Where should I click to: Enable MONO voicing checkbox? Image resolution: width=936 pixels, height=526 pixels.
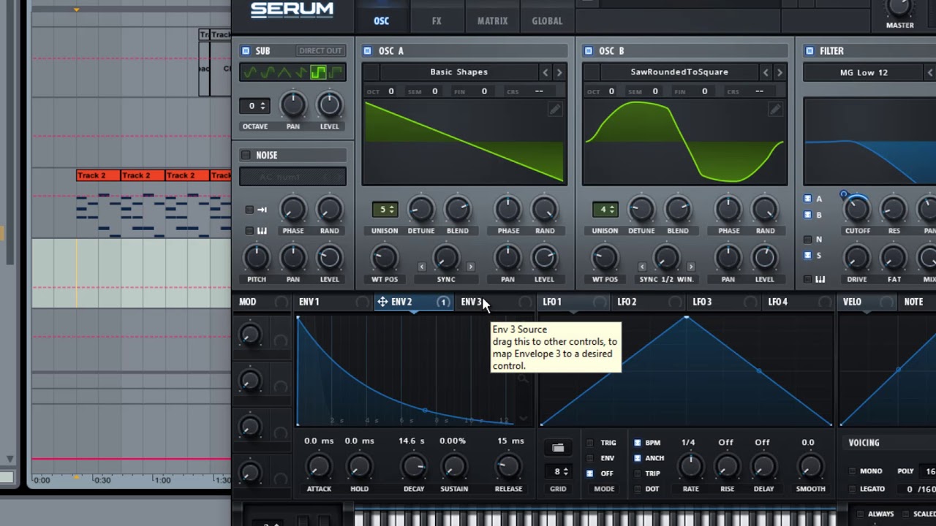tap(853, 471)
